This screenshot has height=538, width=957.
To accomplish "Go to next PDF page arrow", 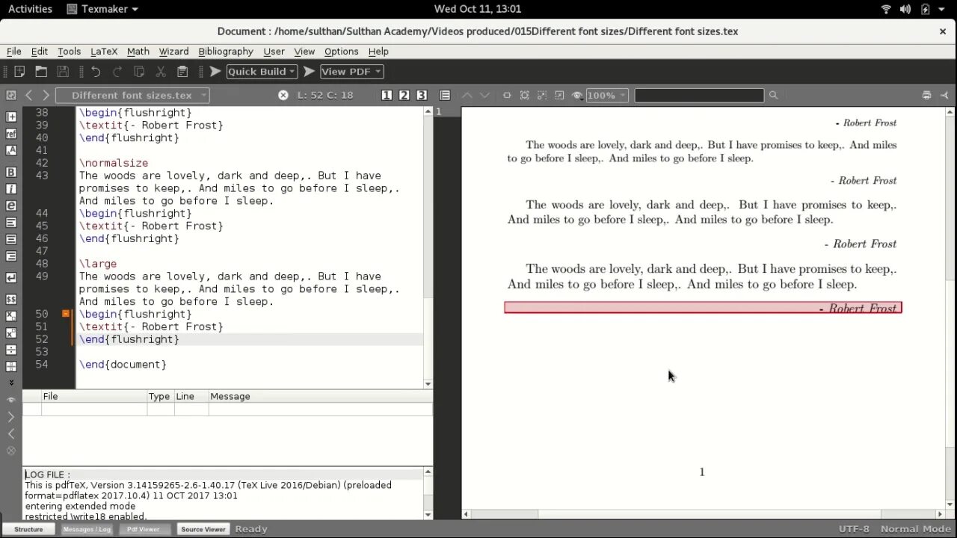I will (484, 95).
